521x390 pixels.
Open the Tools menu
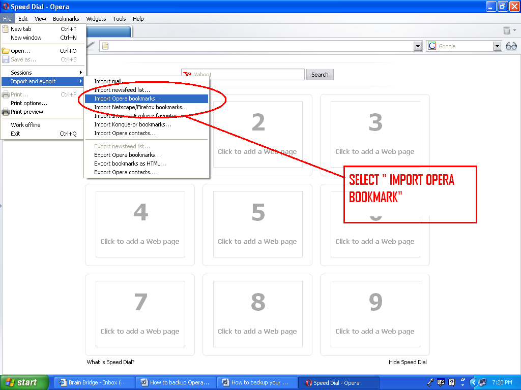119,19
